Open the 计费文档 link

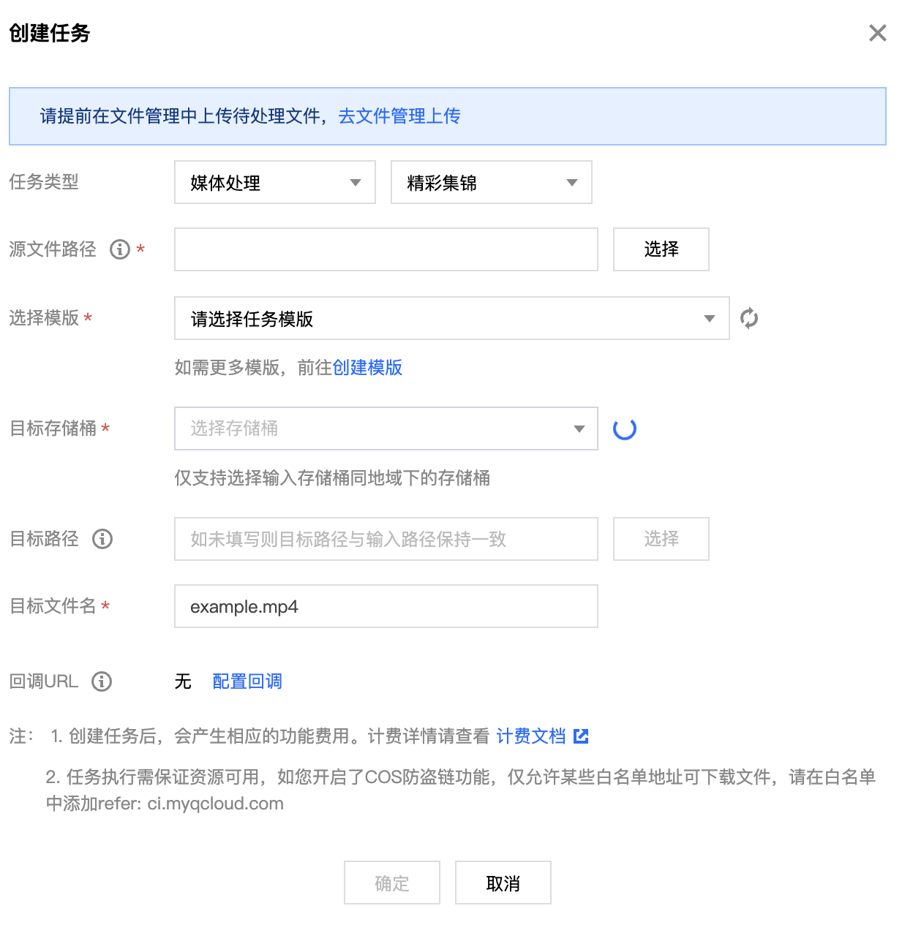click(531, 736)
